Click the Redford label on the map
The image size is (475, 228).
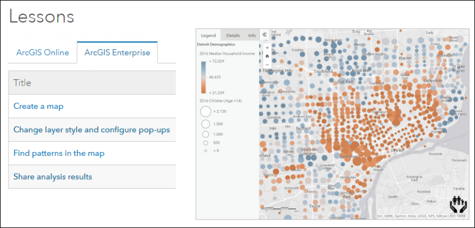(x=303, y=128)
